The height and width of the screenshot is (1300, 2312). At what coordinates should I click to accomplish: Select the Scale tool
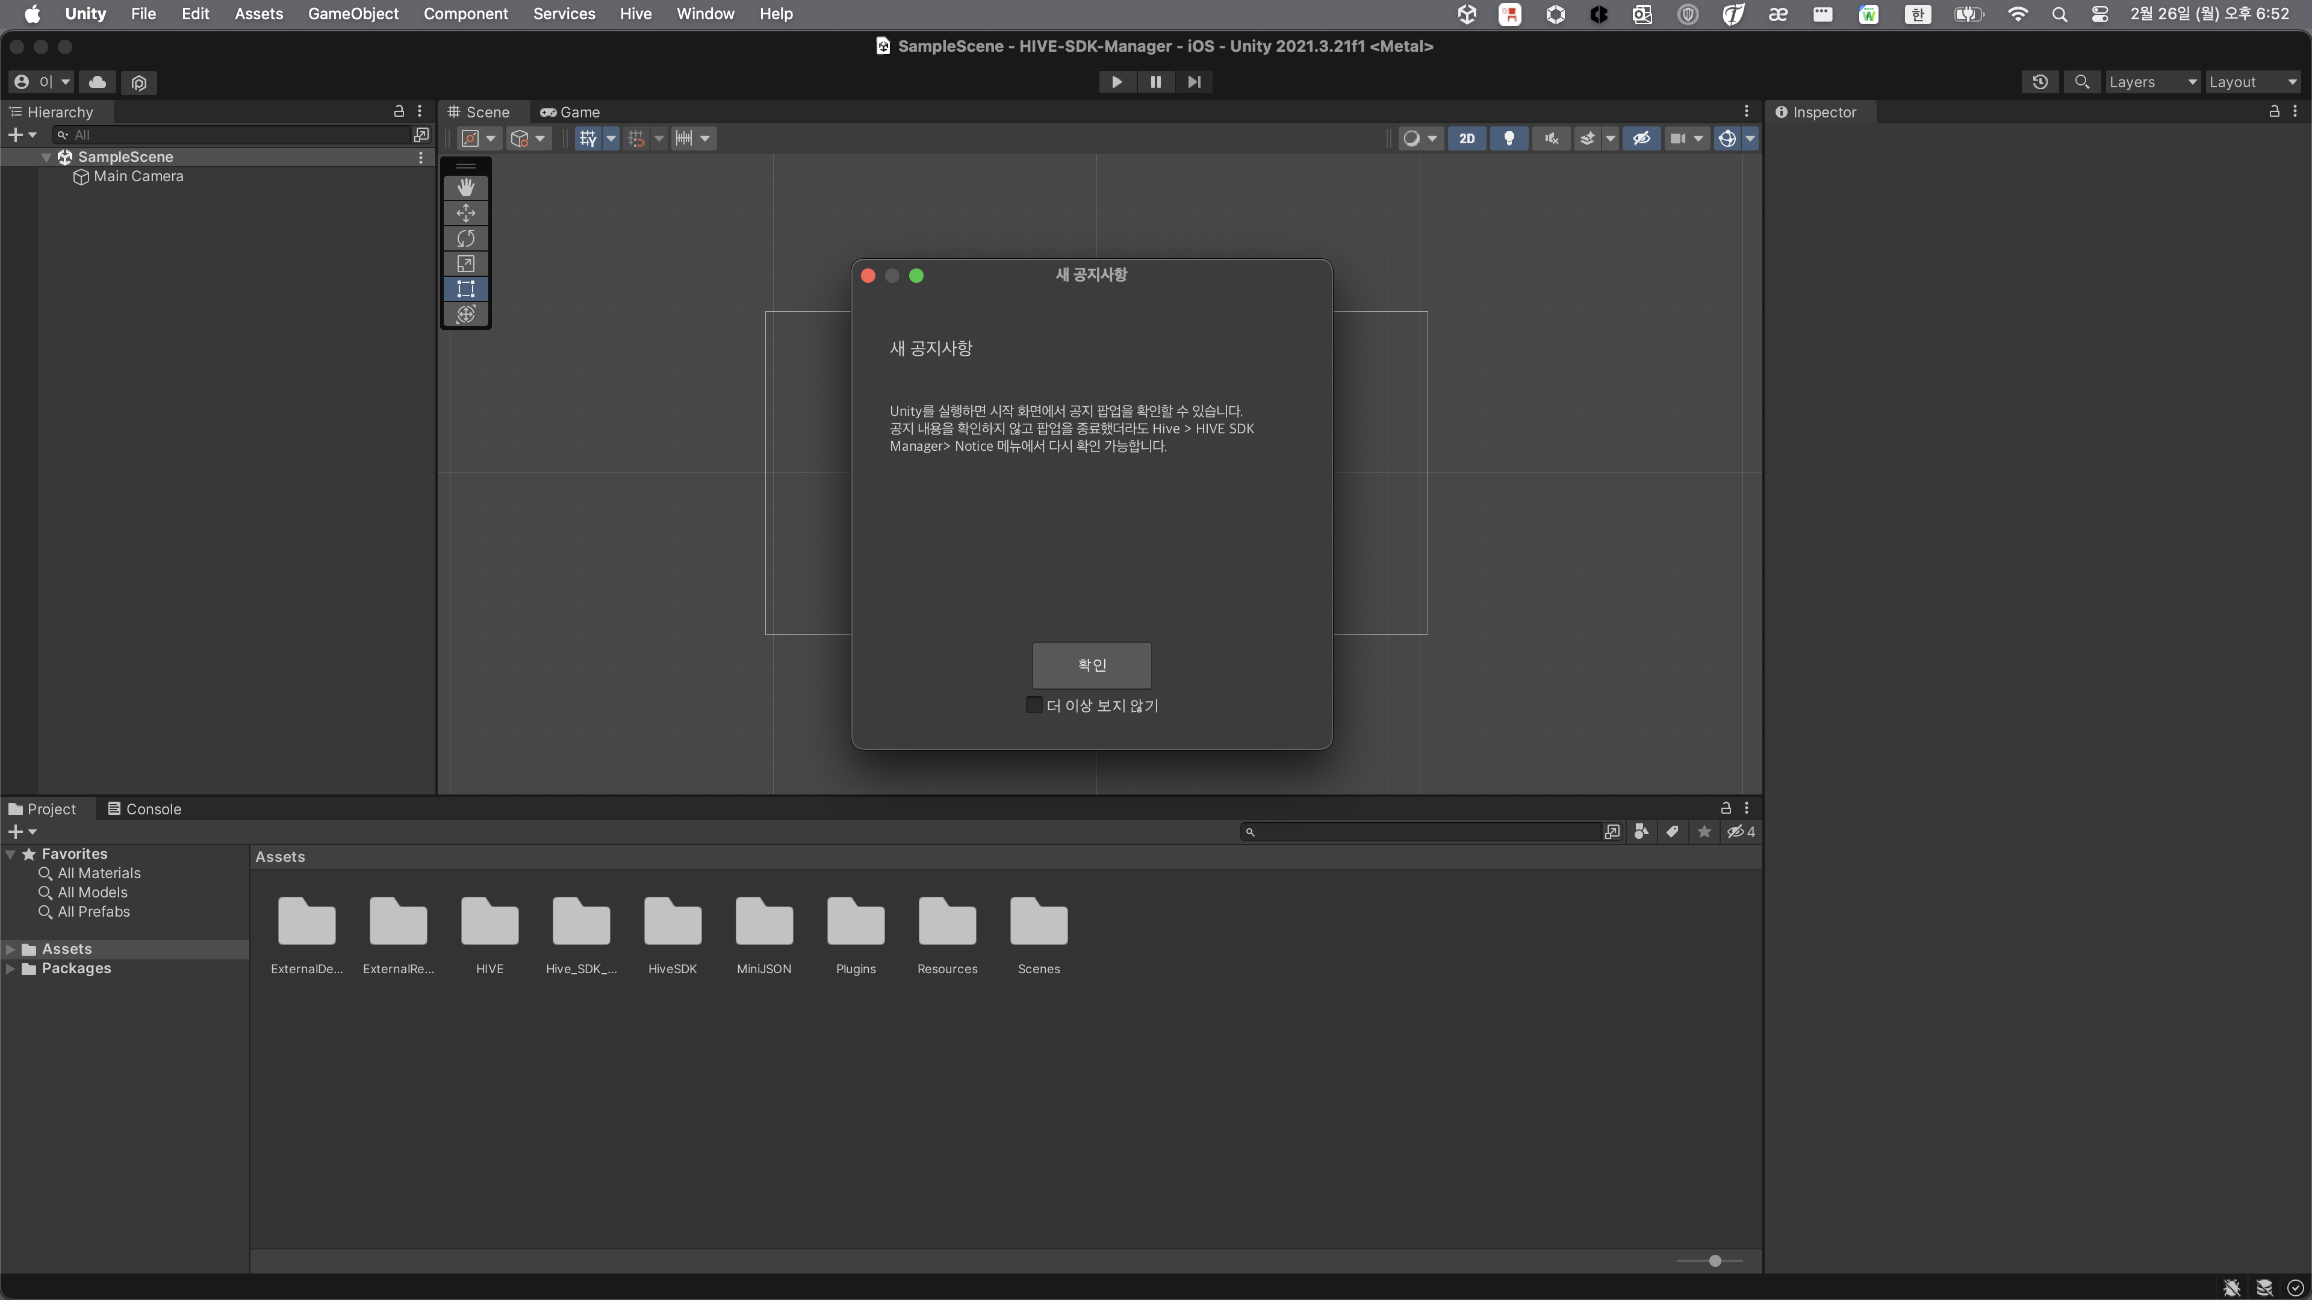tap(465, 264)
